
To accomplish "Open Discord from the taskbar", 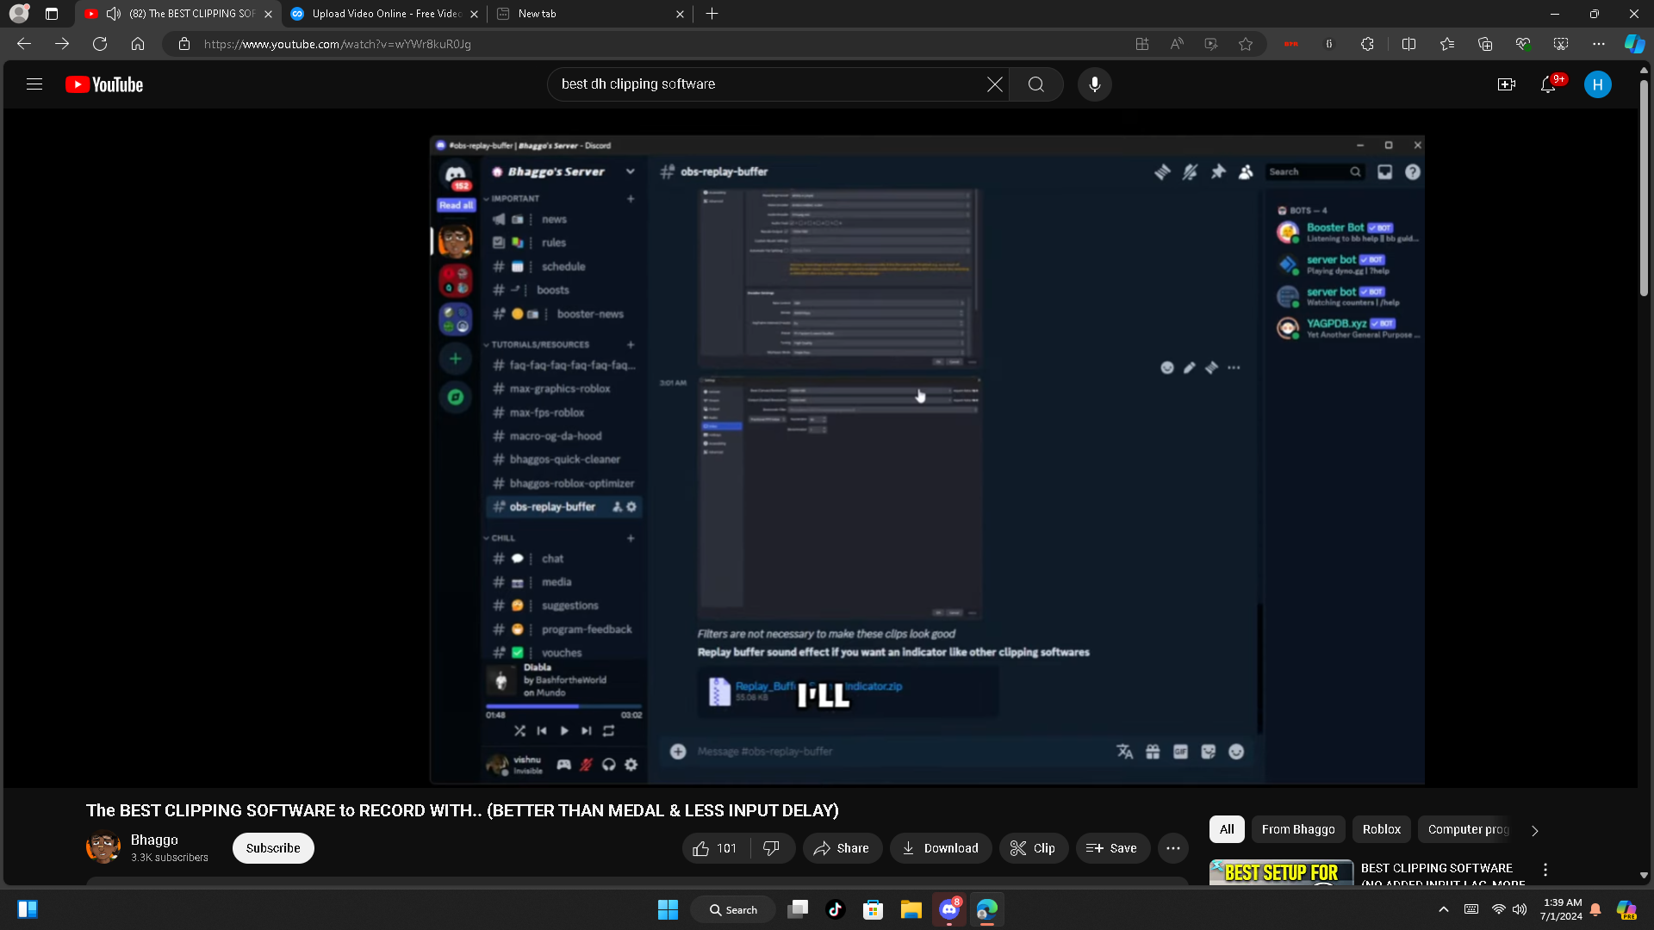I will [949, 909].
